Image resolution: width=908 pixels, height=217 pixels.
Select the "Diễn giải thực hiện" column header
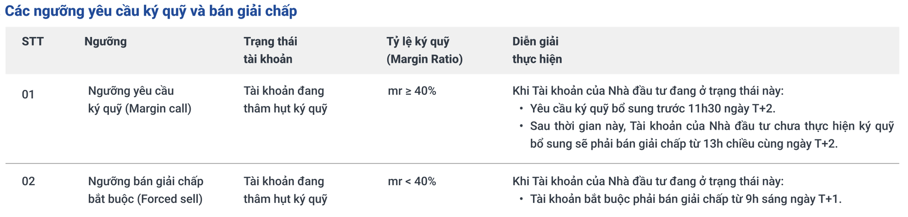click(x=537, y=50)
